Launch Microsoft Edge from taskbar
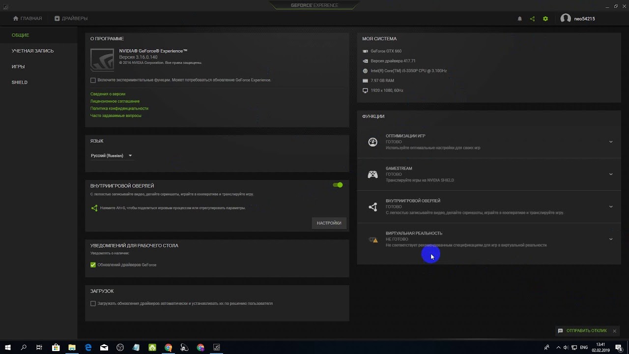The width and height of the screenshot is (629, 354). 88,348
